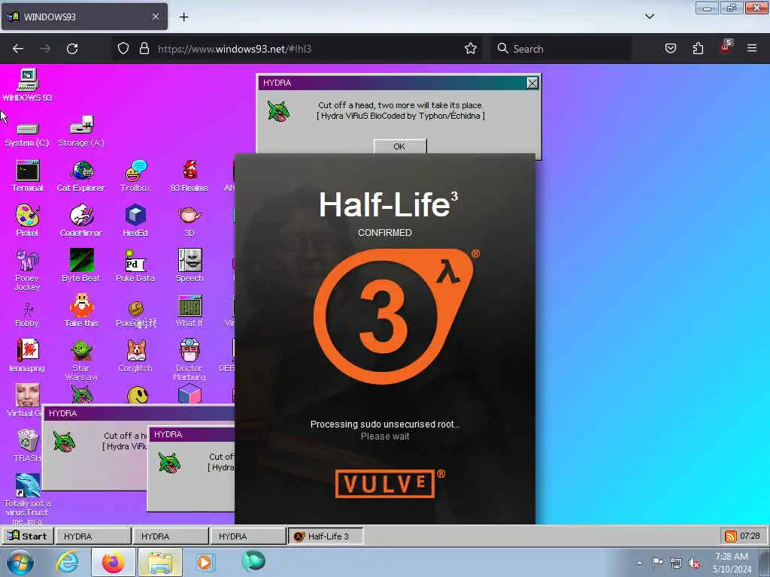Select the second HYDRA taskbar entry
Screen dimensions: 770x577
coord(170,536)
